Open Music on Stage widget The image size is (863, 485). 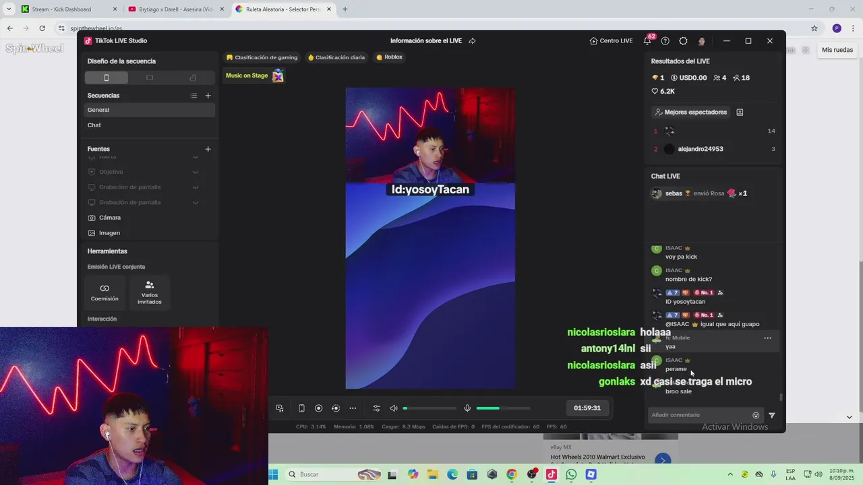(254, 75)
